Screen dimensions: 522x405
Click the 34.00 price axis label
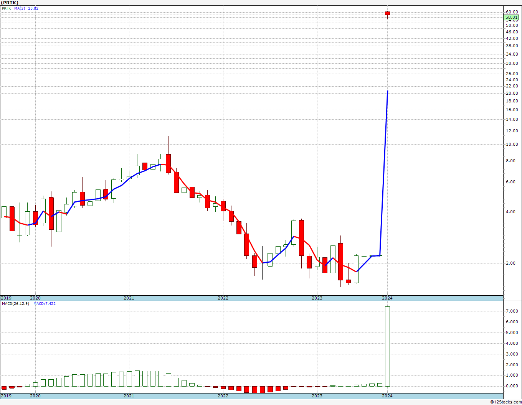(512, 54)
